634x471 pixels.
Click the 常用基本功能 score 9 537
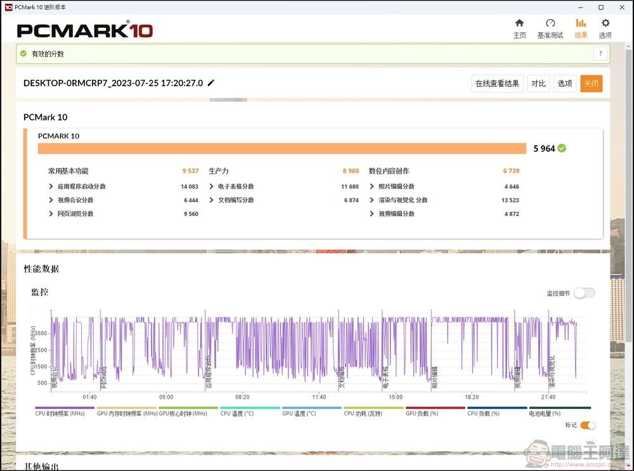[x=190, y=171]
